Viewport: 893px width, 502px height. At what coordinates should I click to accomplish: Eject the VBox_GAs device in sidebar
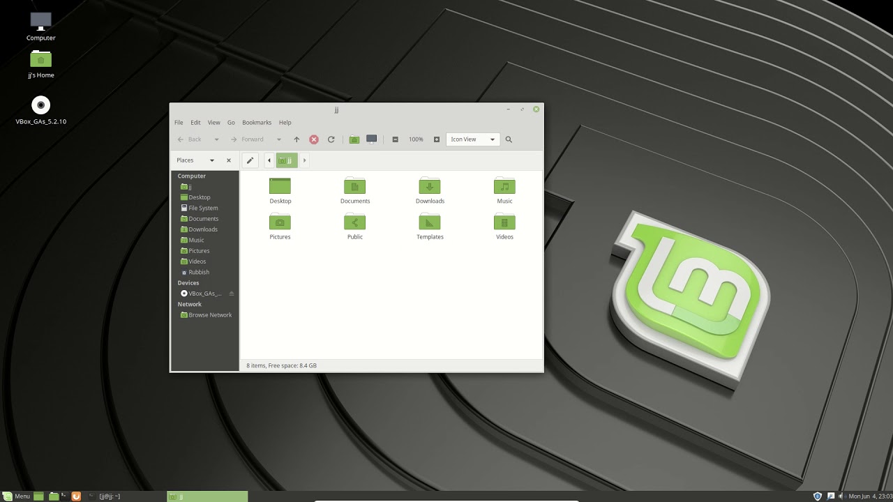tap(232, 294)
